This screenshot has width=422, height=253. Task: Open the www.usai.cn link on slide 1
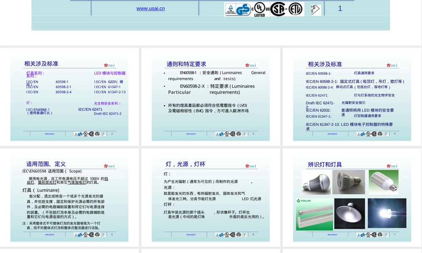pos(151,8)
